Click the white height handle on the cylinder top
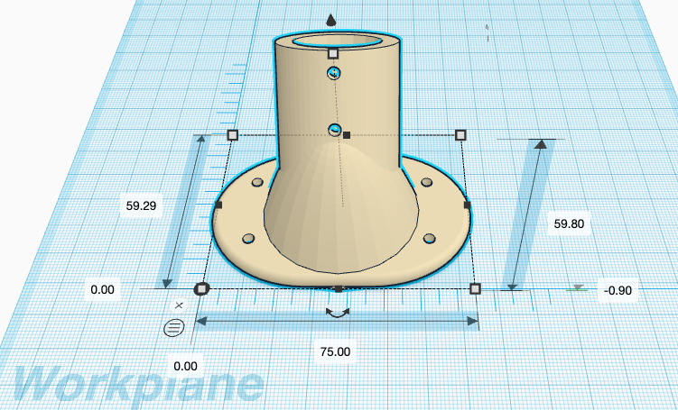 pyautogui.click(x=333, y=53)
